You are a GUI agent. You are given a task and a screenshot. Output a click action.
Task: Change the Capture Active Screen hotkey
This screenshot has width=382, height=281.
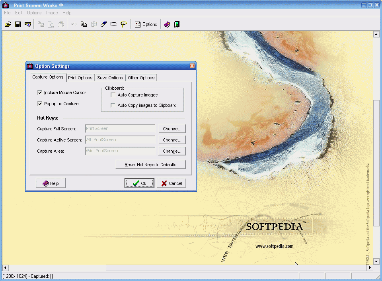[x=172, y=140]
